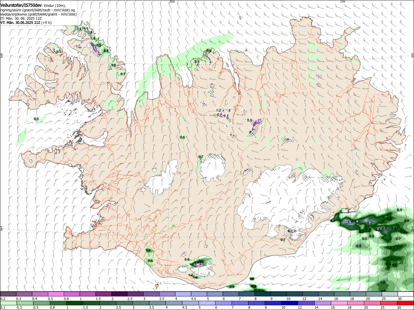Click the '0.2' label in the snow legend
The width and height of the screenshot is (414, 310).
tap(3, 299)
